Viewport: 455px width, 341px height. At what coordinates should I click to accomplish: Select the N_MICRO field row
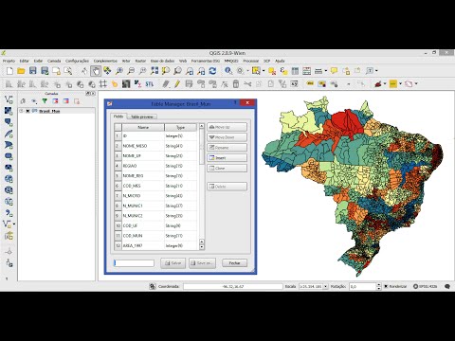[x=155, y=196]
